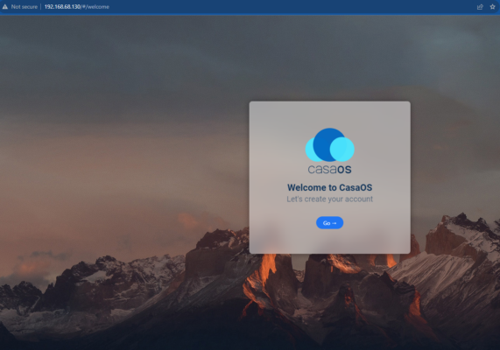Open the share page icon in address bar

pyautogui.click(x=480, y=7)
